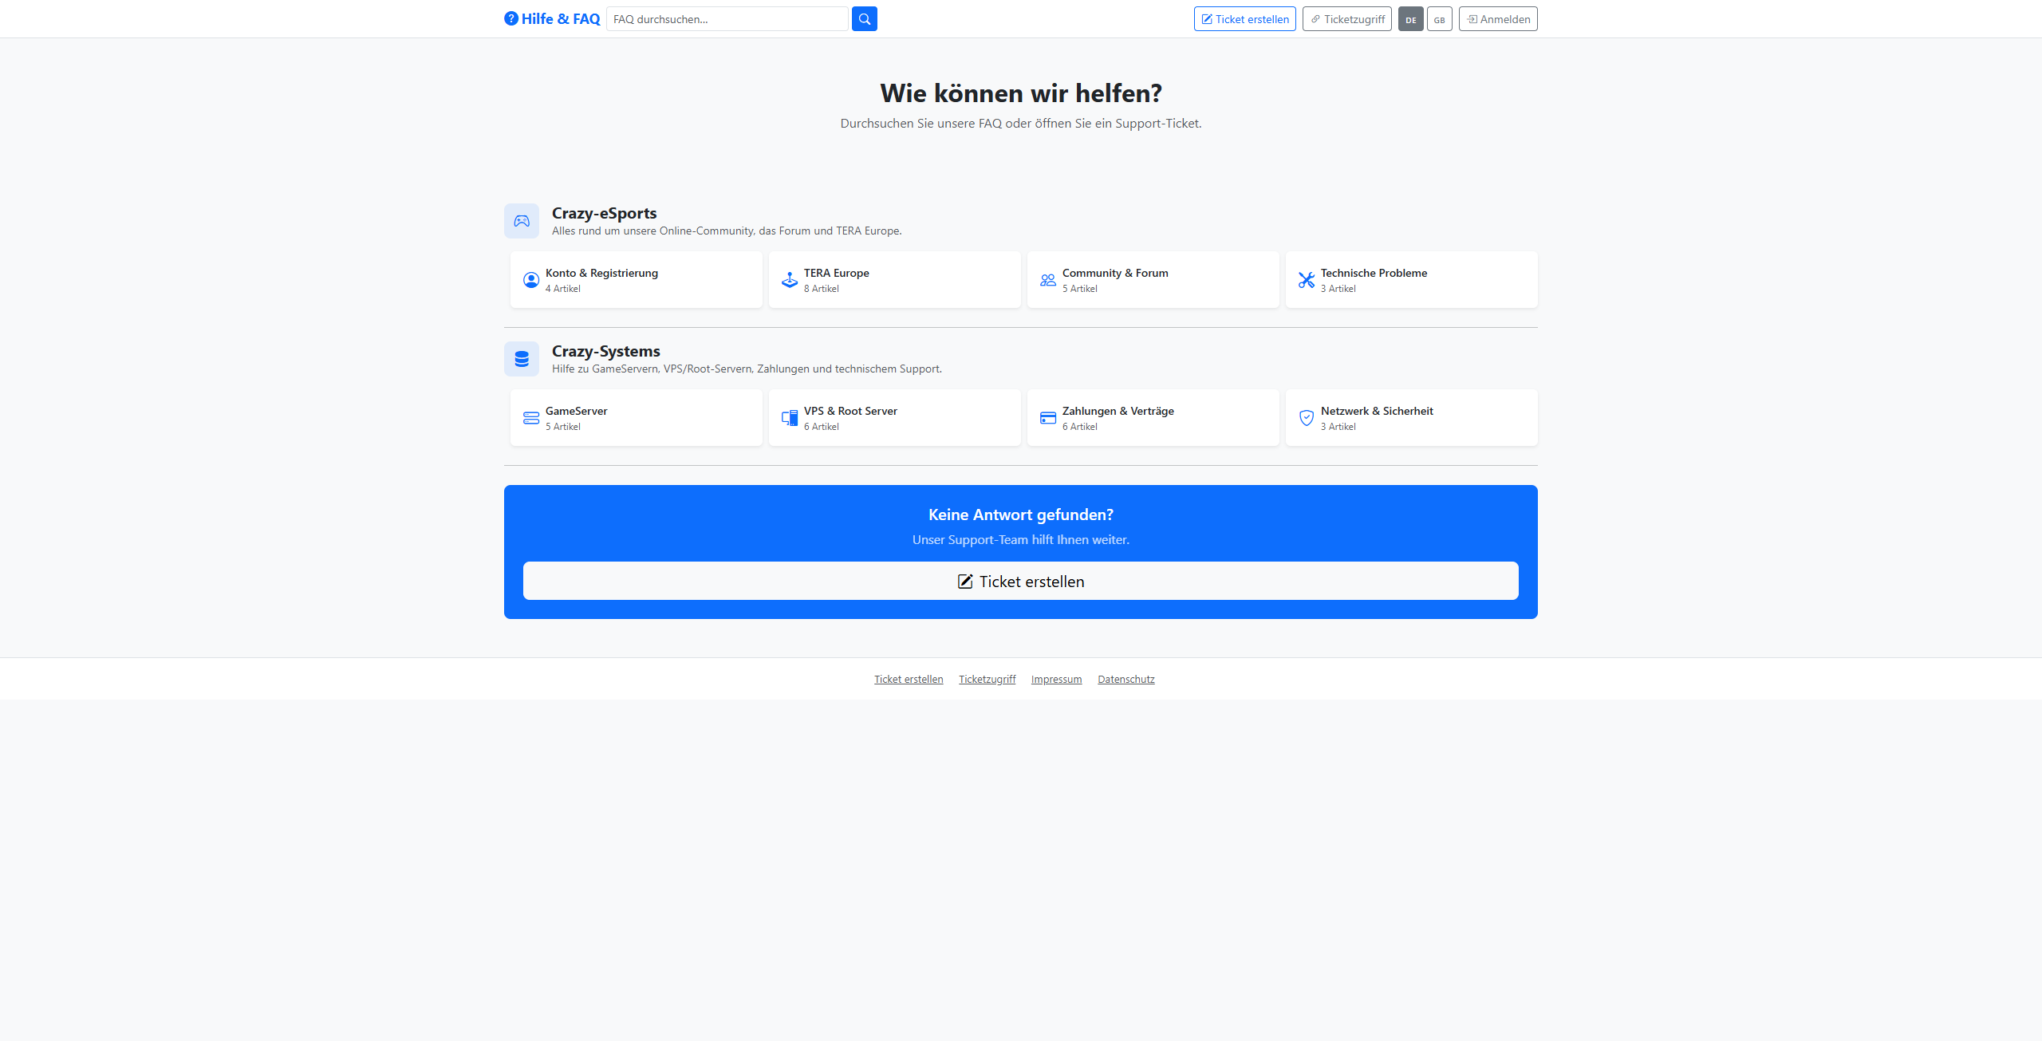Click the 'Durchsuchen Sie unsere FAQ' subtitle
Image resolution: width=2042 pixels, height=1041 pixels.
1021,124
